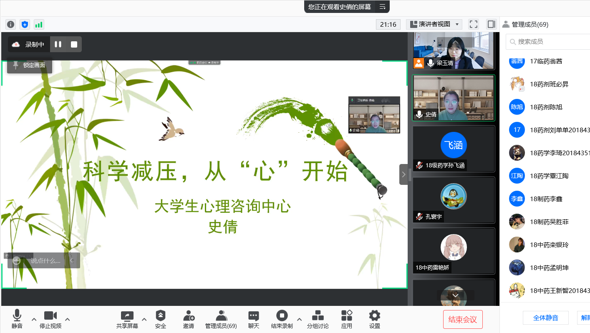The width and height of the screenshot is (590, 333).
Task: Expand options arrow beside 共享屏幕
Action: coord(144,319)
